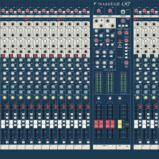Click the rightmost LED level meter

123,83
